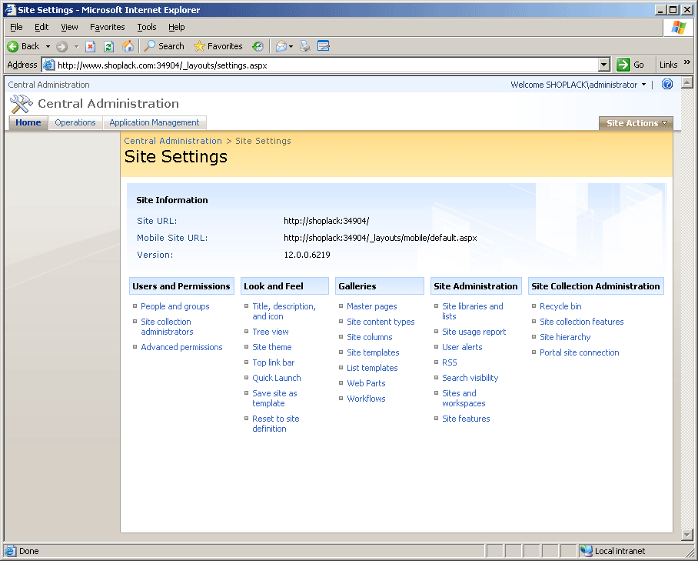698x561 pixels.
Task: Click the Back arrow icon
Action: coord(13,46)
